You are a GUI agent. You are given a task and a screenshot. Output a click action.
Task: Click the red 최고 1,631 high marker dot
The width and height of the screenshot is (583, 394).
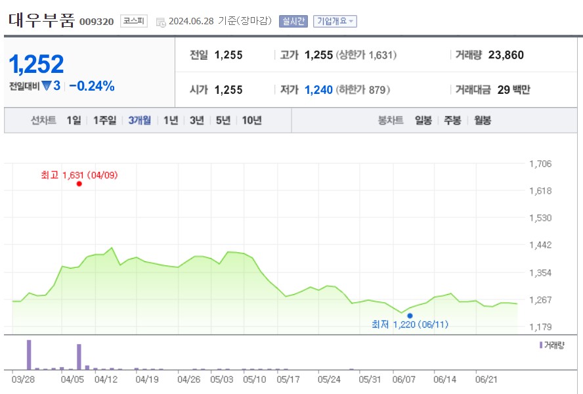click(x=79, y=184)
